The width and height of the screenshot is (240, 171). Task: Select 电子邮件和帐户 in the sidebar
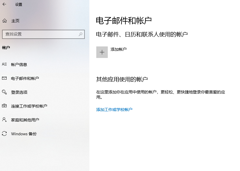45,78
